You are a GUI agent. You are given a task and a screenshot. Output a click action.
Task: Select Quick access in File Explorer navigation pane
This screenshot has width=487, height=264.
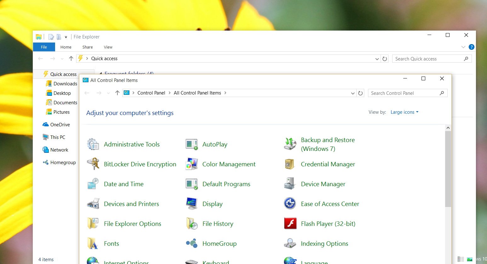pyautogui.click(x=63, y=74)
